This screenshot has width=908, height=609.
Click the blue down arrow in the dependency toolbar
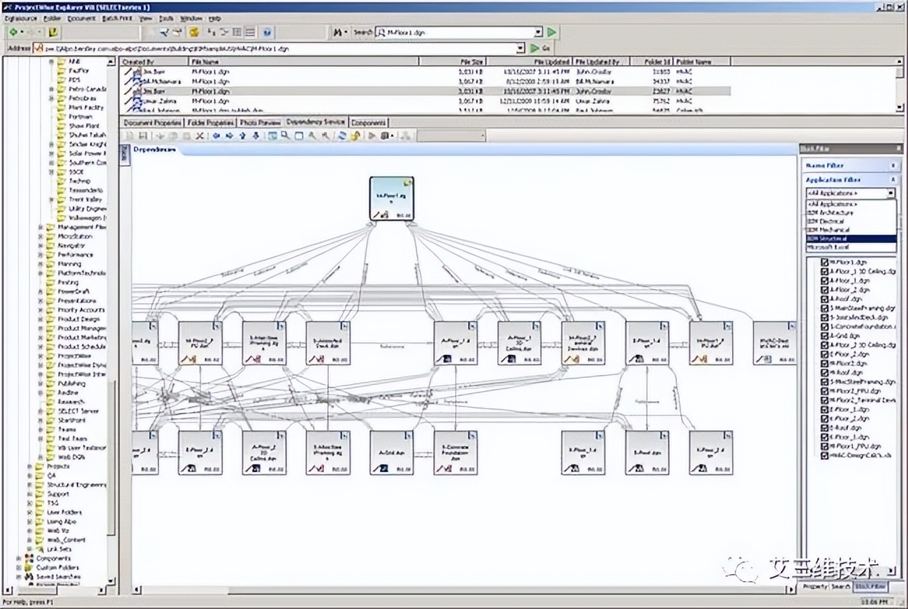point(256,135)
